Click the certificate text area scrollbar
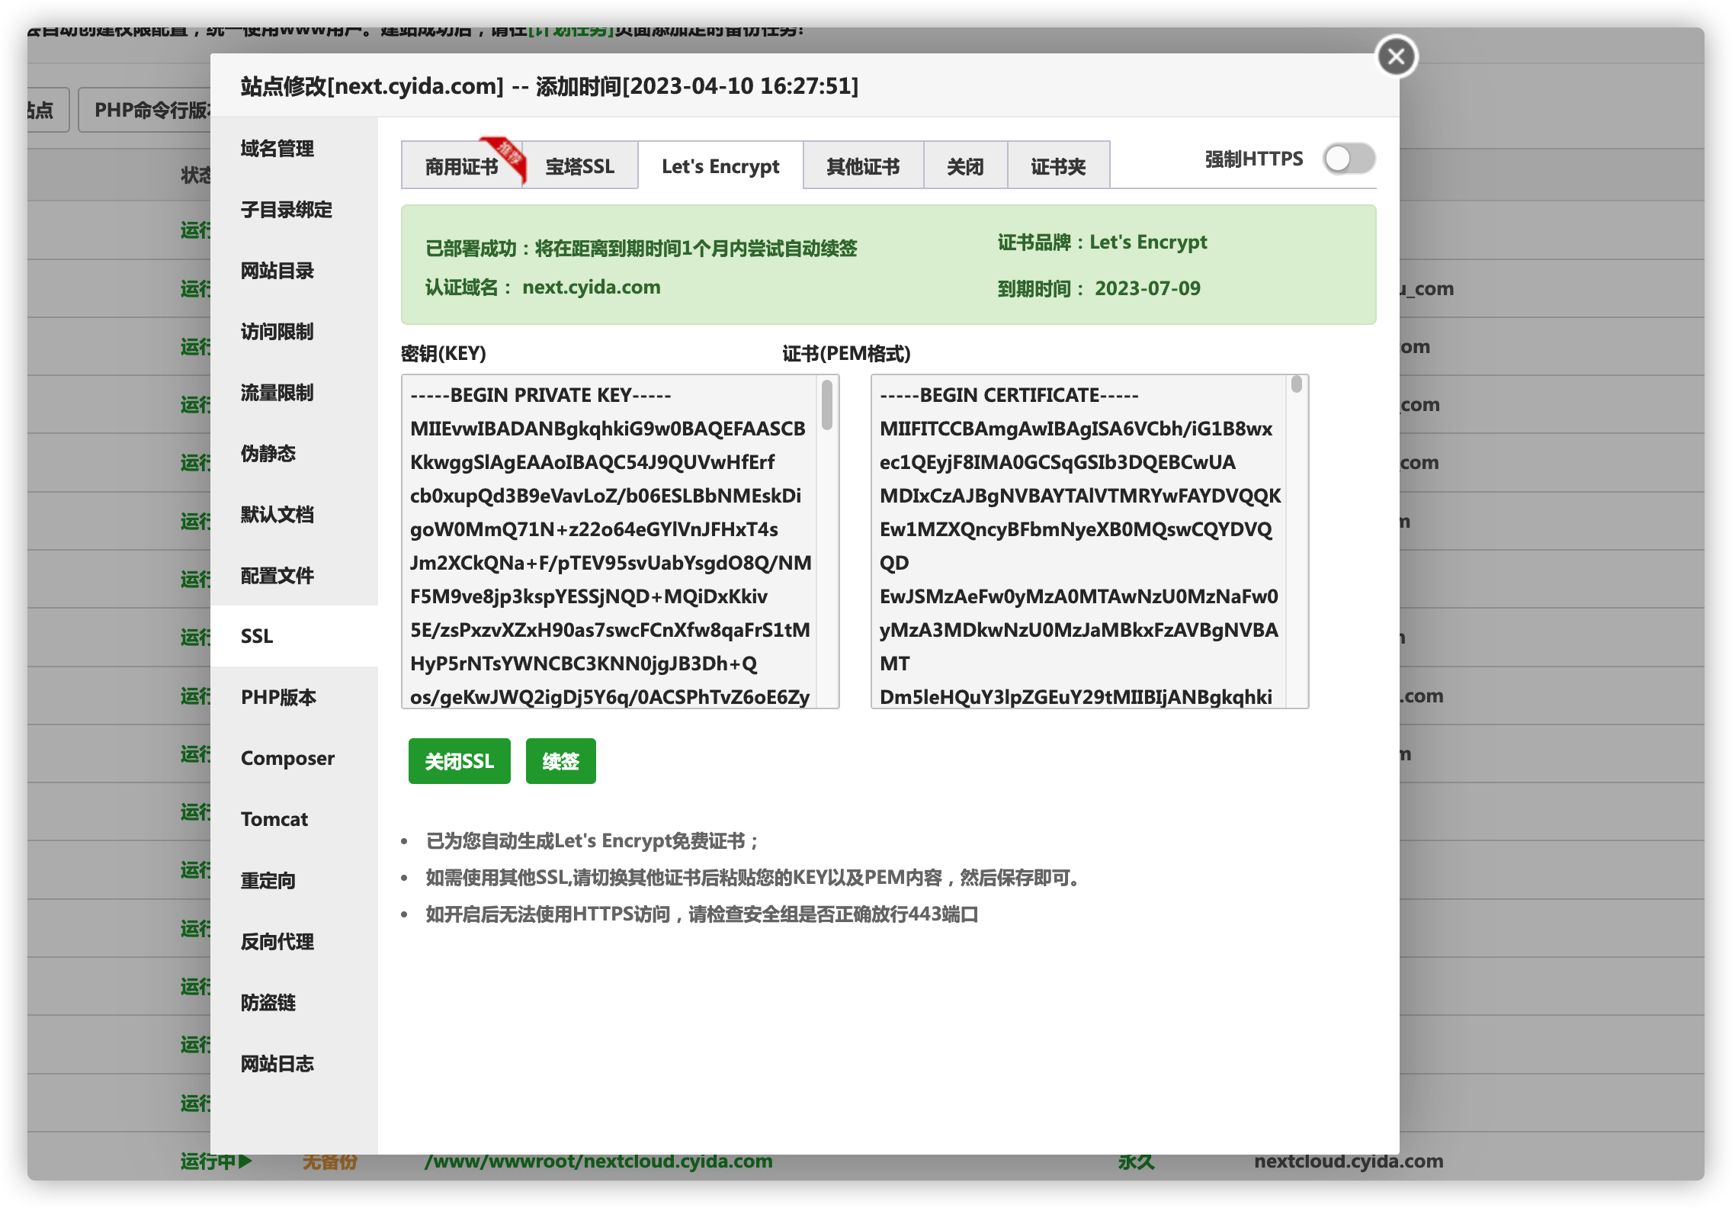Image resolution: width=1732 pixels, height=1208 pixels. click(1296, 385)
